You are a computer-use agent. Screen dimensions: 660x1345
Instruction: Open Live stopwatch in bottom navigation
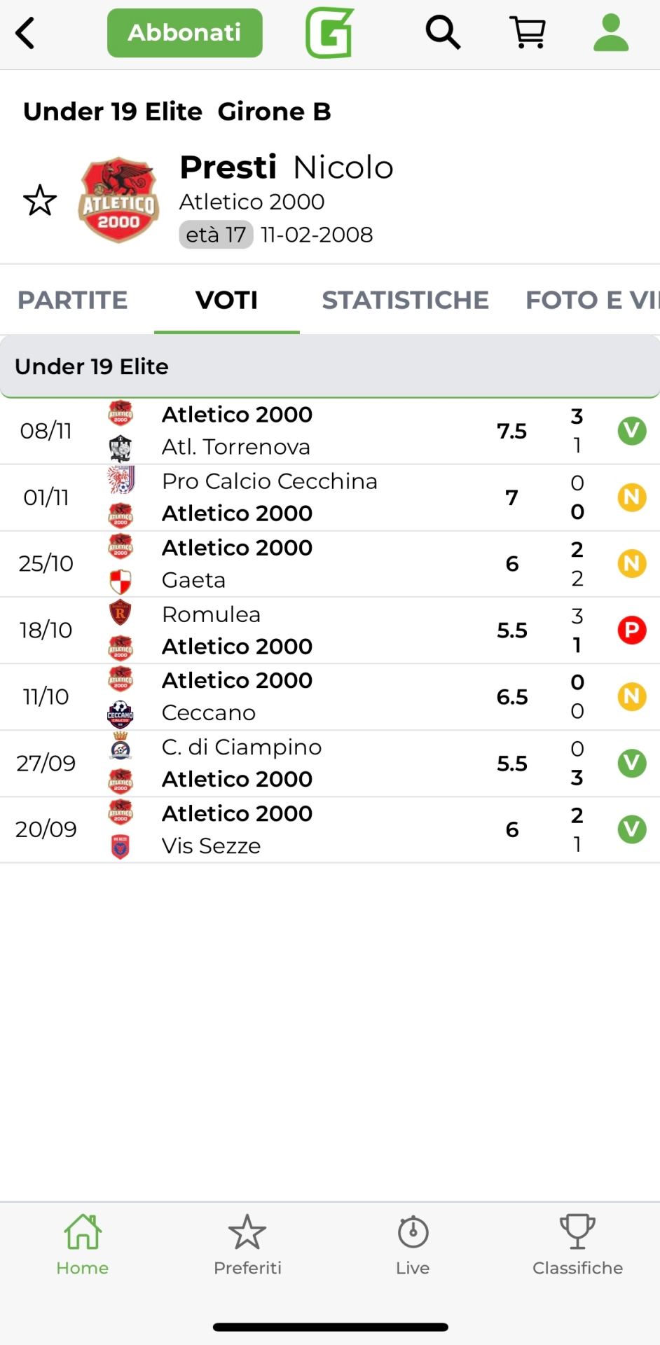point(413,1245)
